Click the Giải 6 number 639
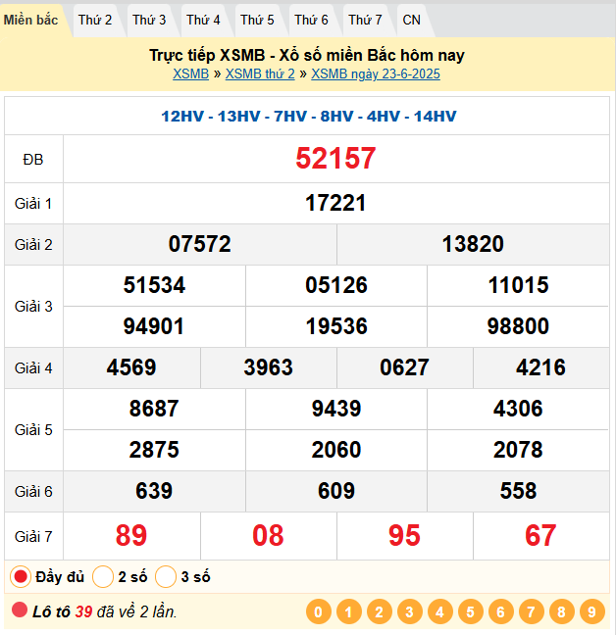Viewport: 616px width, 635px height. [x=154, y=491]
